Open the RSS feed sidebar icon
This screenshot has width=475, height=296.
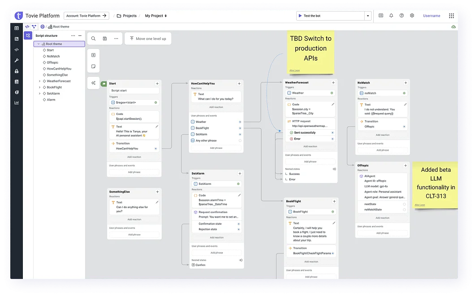tap(17, 39)
